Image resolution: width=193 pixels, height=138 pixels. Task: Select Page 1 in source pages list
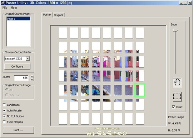[x=18, y=19]
